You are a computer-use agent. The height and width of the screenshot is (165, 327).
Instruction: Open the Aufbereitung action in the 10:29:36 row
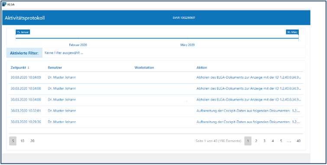pyautogui.click(x=249, y=122)
